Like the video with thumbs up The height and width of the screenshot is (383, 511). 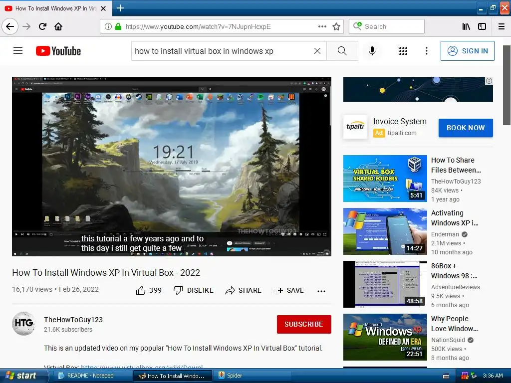coord(149,290)
